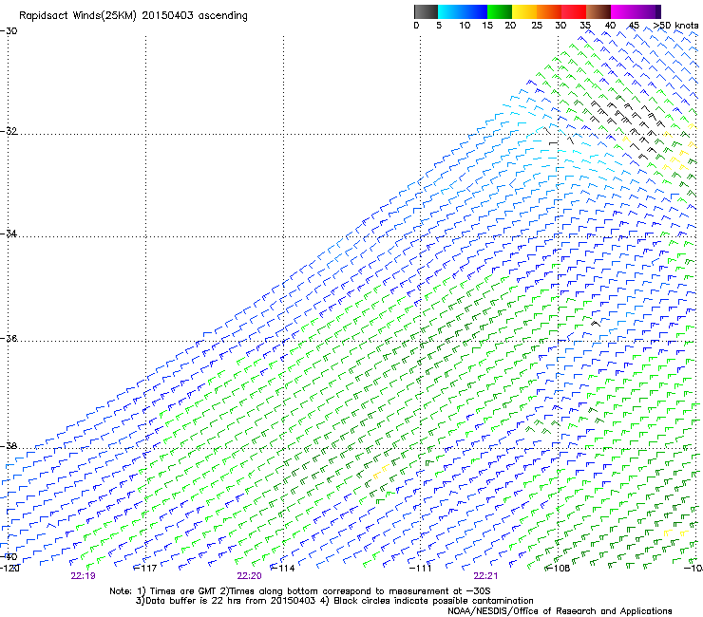Screen dimensions: 703x617
Task: Click the orange 25-30 knots color segment
Action: coord(549,11)
